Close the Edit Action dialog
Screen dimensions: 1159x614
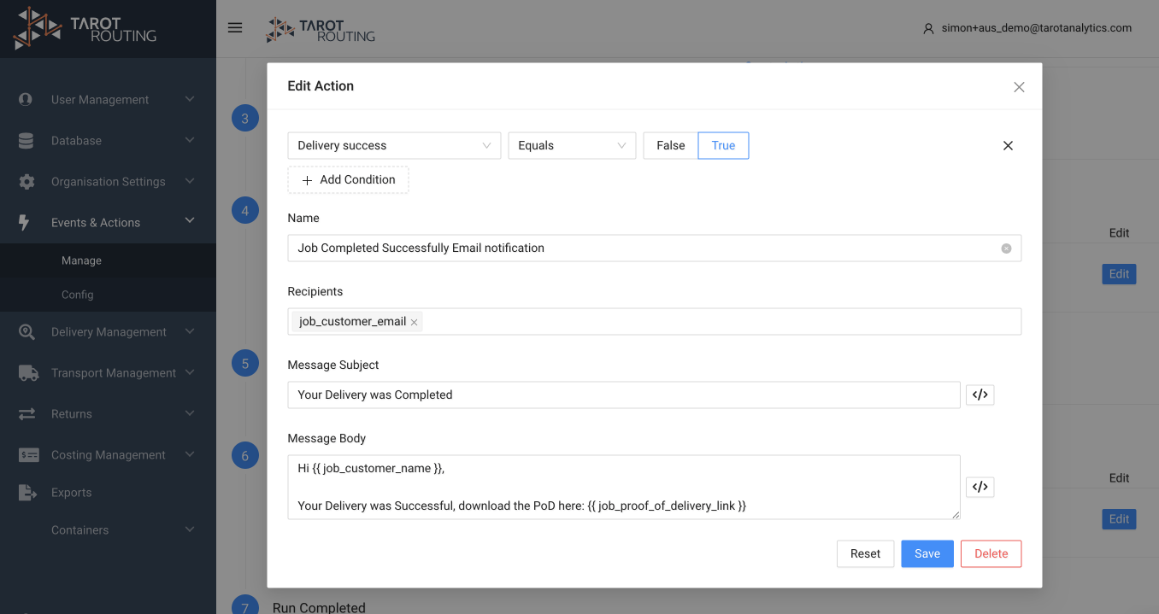(x=1019, y=87)
